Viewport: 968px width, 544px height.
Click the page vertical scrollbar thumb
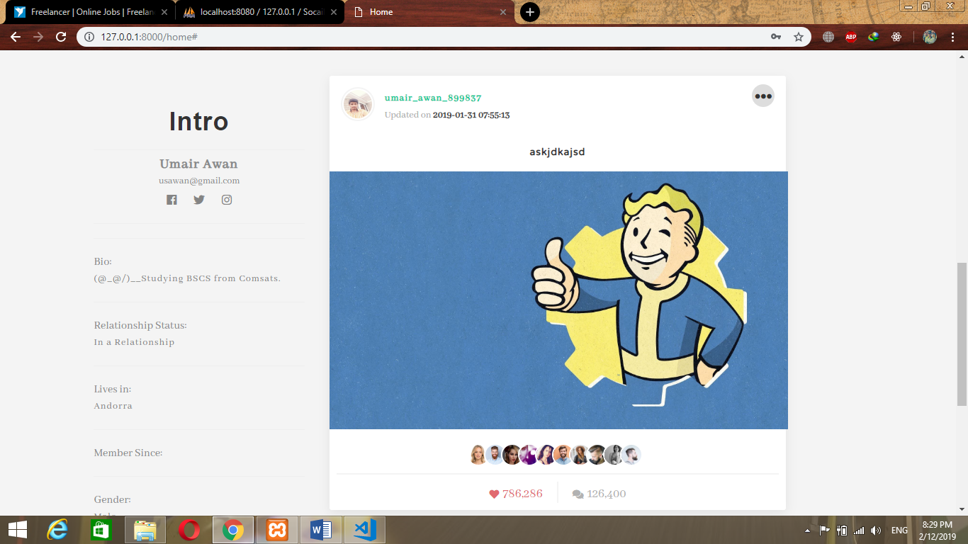(x=962, y=334)
